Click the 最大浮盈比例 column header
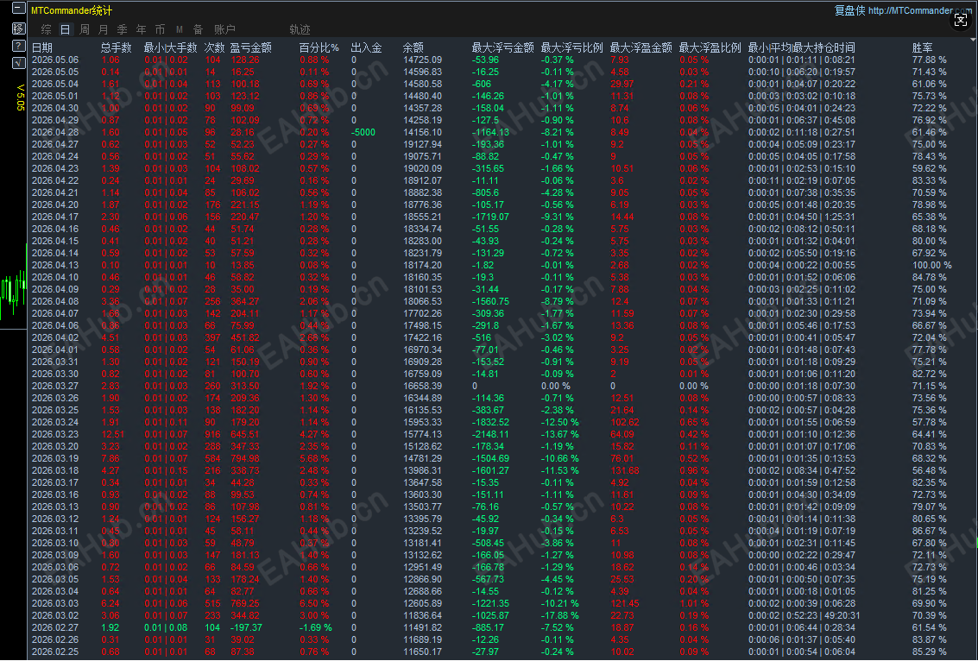978x661 pixels. point(710,47)
